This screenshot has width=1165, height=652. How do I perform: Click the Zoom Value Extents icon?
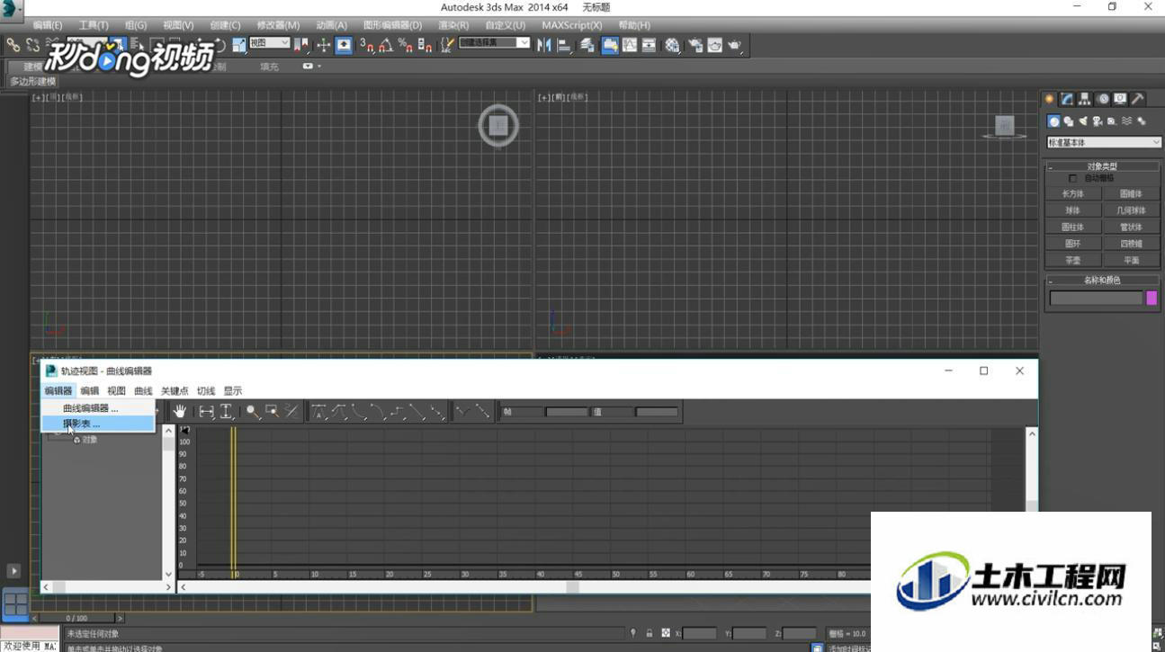coord(227,412)
